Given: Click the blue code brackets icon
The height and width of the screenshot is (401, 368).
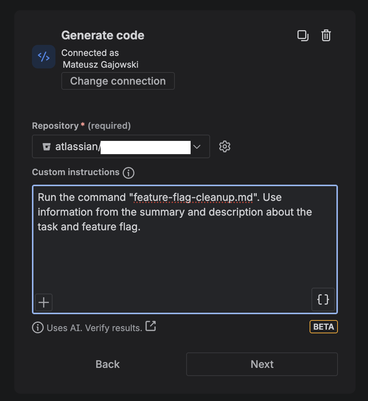Looking at the screenshot, I should tap(44, 57).
